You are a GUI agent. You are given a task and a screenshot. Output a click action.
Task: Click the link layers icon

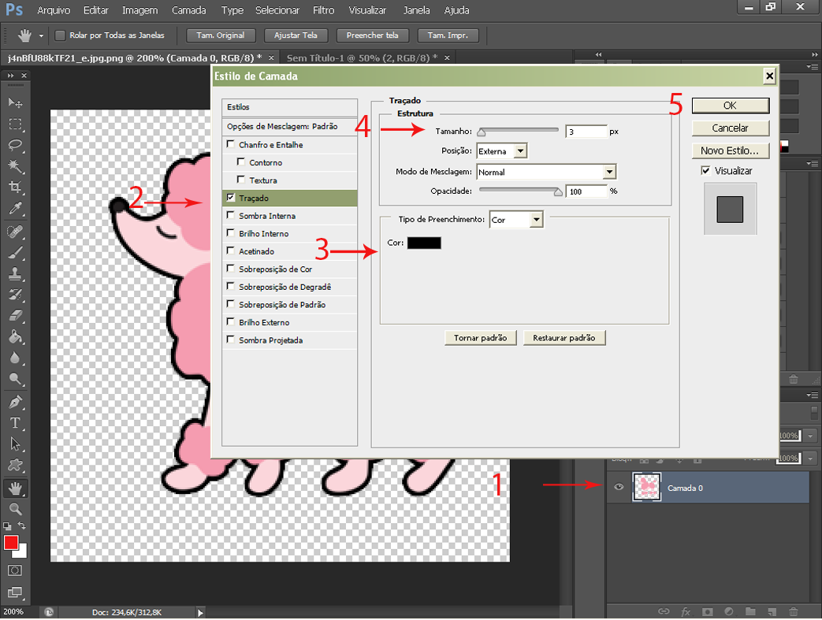click(664, 611)
